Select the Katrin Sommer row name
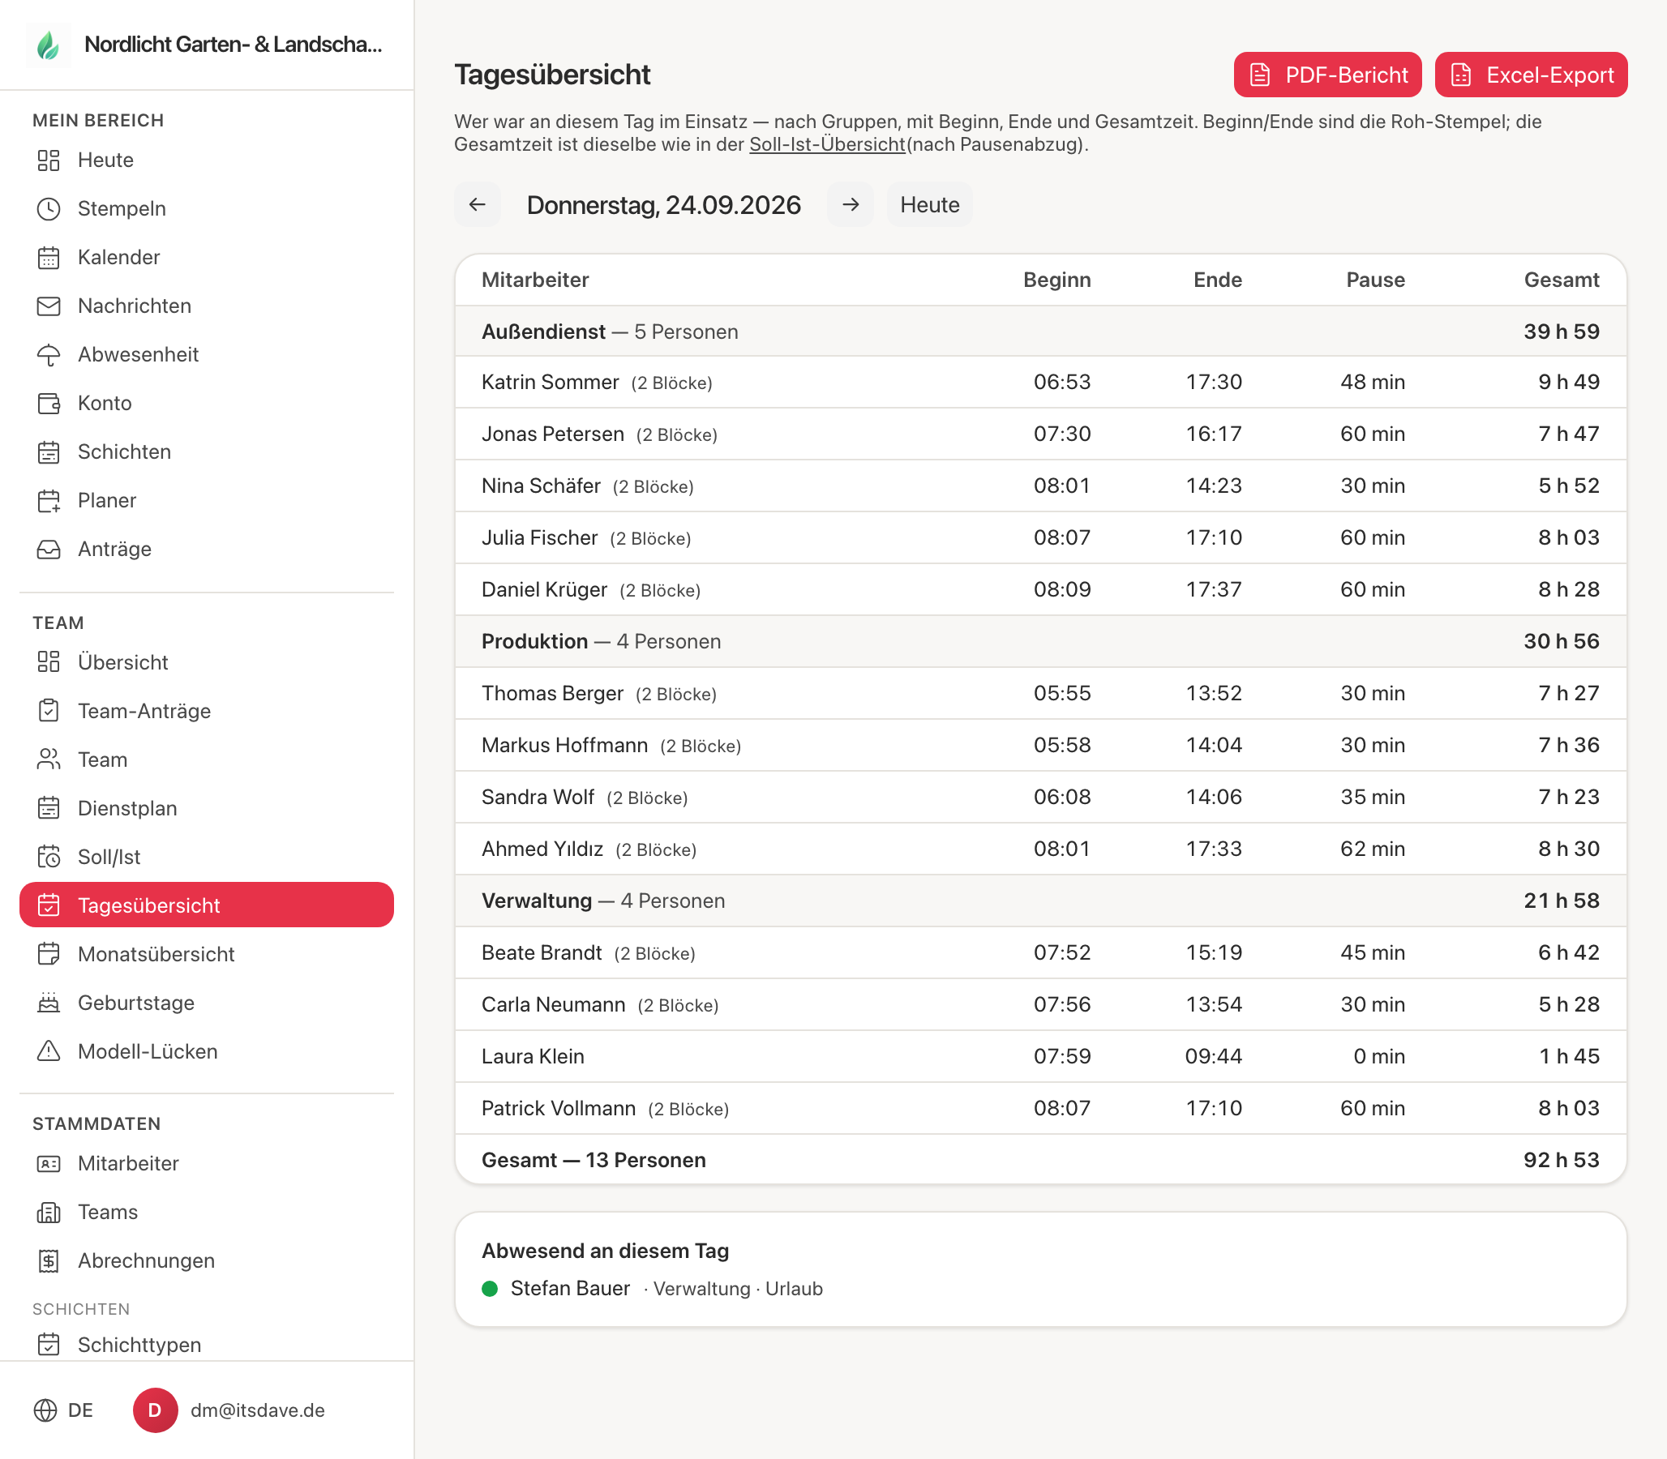 click(550, 382)
